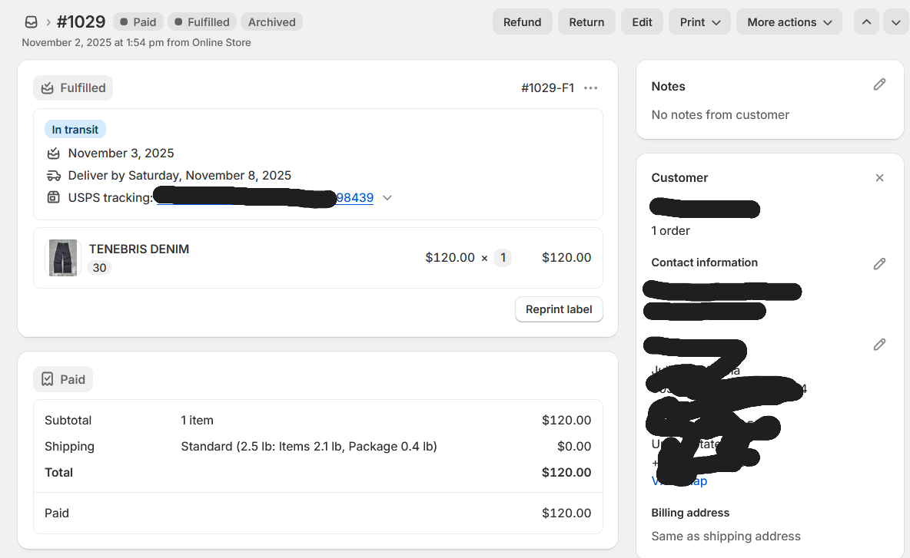Screen dimensions: 910x558
Task: Expand the USPS tracking number chevron
Action: click(x=387, y=198)
